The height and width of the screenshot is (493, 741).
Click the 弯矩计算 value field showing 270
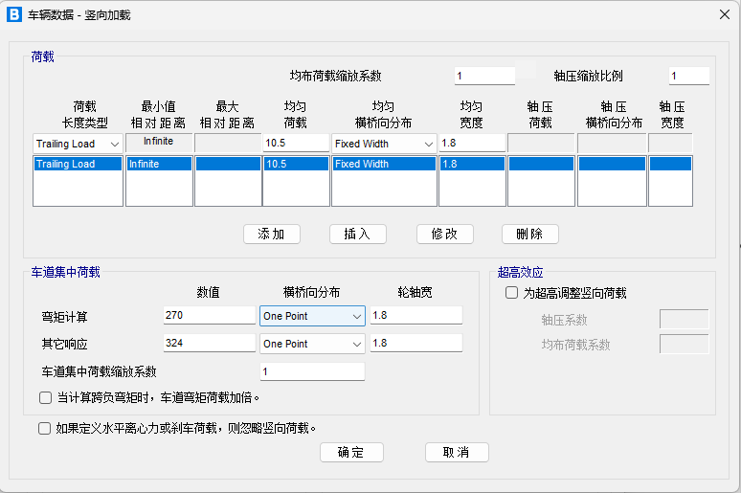click(x=209, y=316)
